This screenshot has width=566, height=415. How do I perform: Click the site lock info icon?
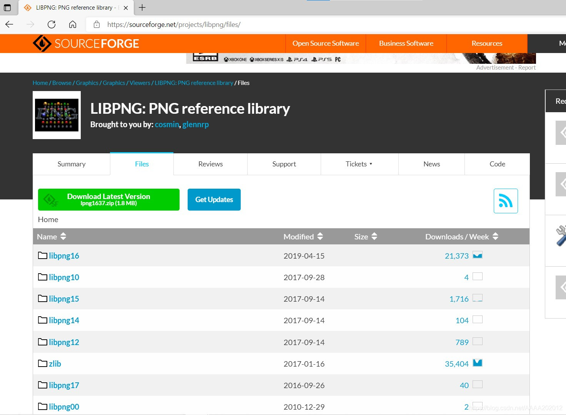[97, 25]
